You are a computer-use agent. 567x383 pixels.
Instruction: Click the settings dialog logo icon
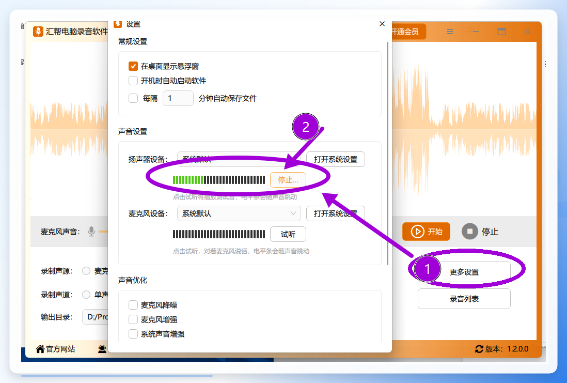click(118, 24)
